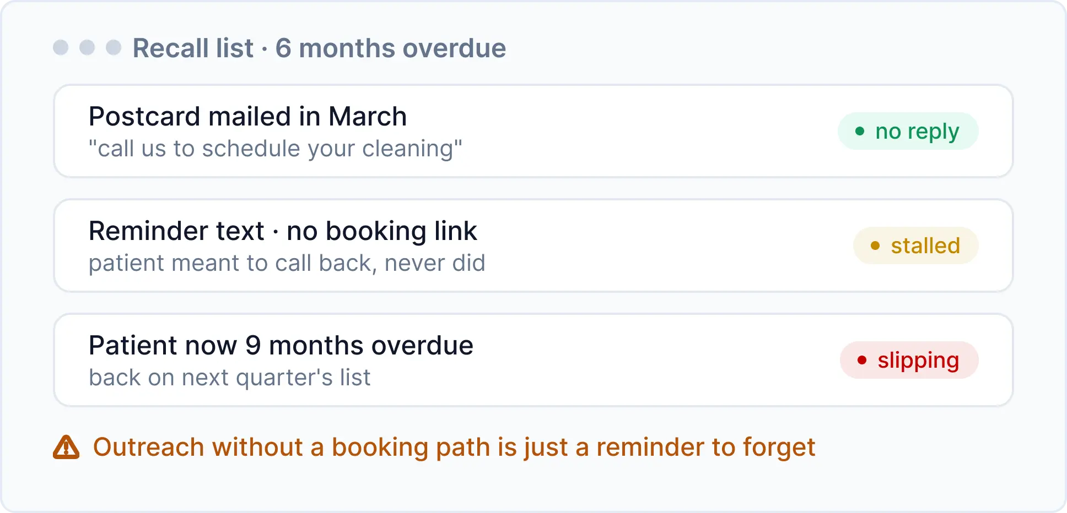Image resolution: width=1067 pixels, height=513 pixels.
Task: Open the Reminder text no booking link card
Action: [x=533, y=245]
